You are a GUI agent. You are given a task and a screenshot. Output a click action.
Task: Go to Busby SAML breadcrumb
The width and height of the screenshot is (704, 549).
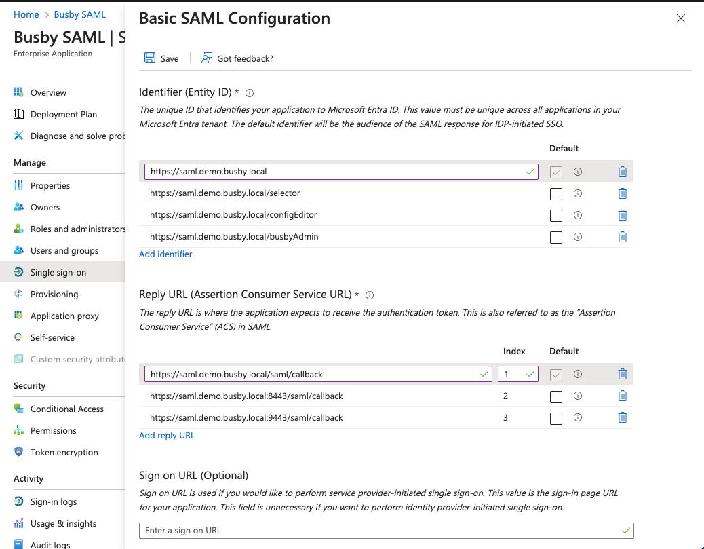click(80, 14)
